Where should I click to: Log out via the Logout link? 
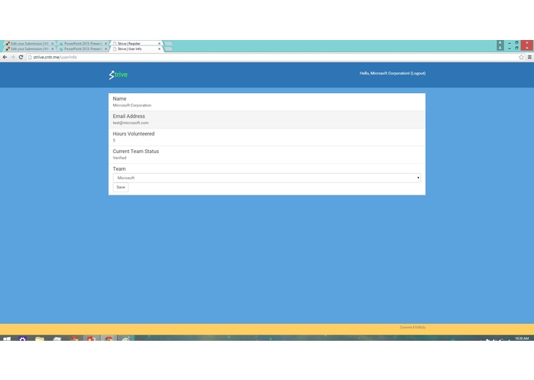click(418, 73)
